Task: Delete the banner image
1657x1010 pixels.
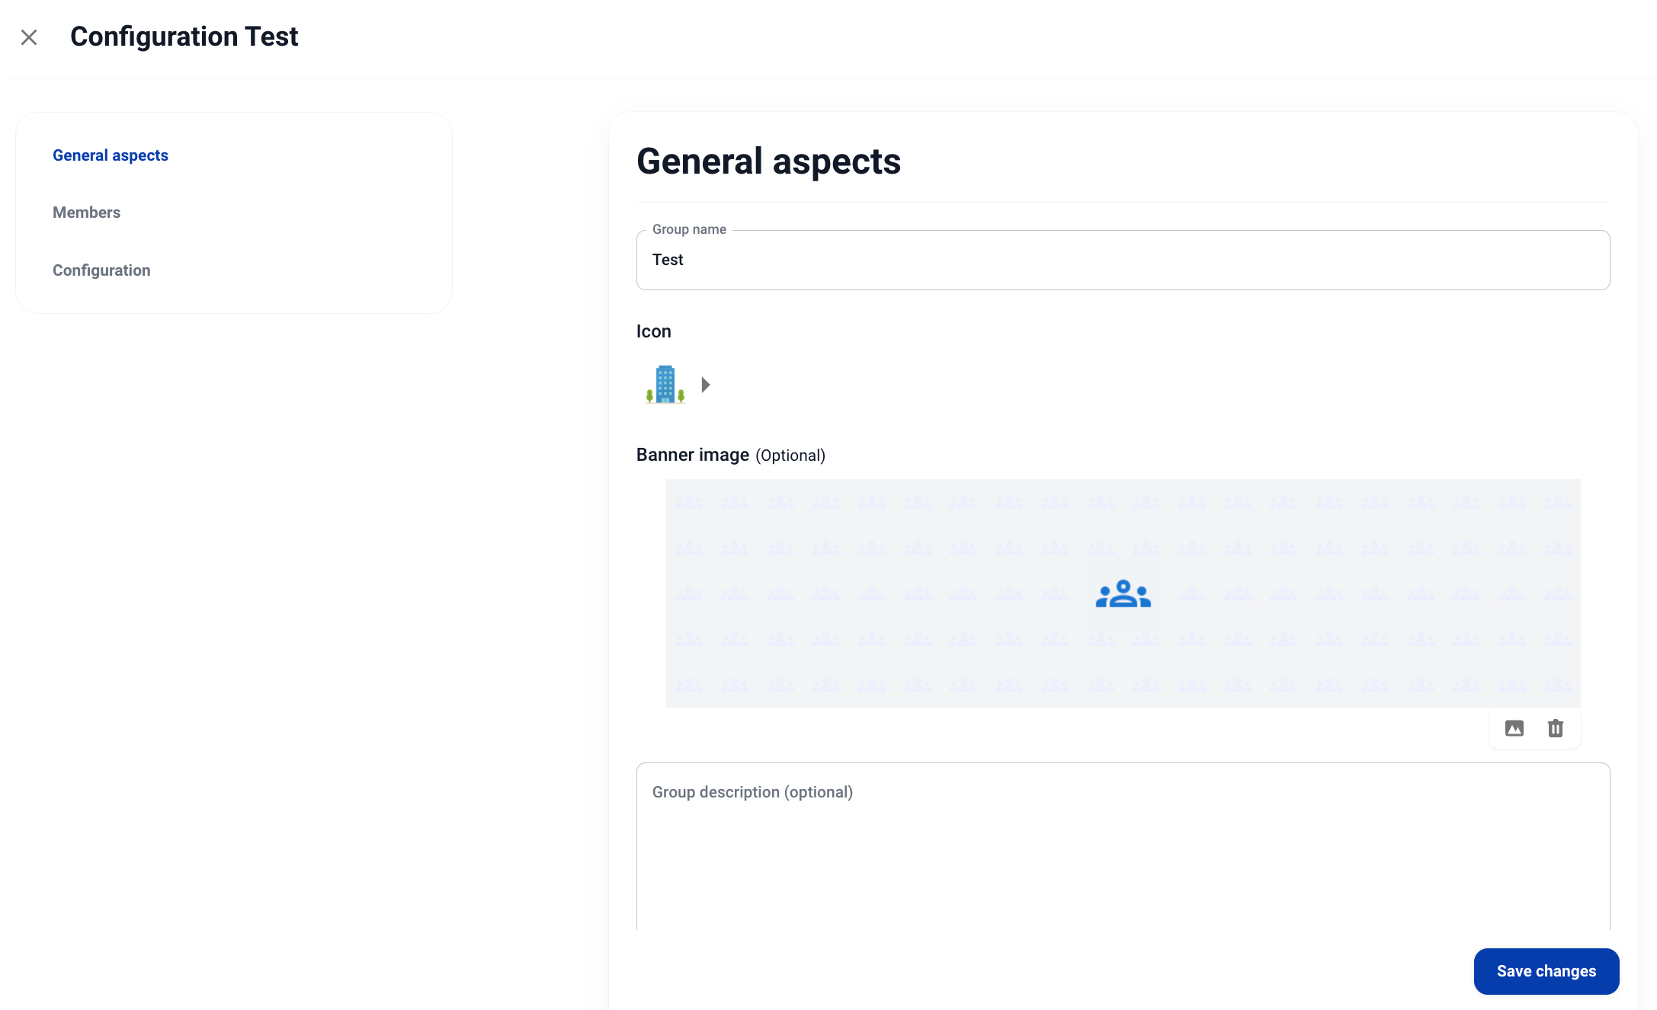Action: pyautogui.click(x=1556, y=729)
